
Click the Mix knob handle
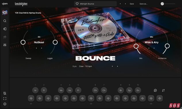[136, 46]
